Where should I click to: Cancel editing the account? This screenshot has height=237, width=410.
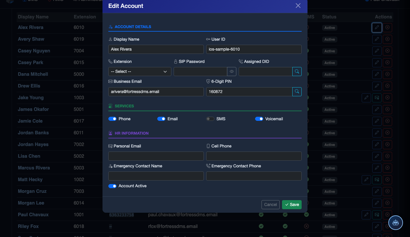[271, 205]
